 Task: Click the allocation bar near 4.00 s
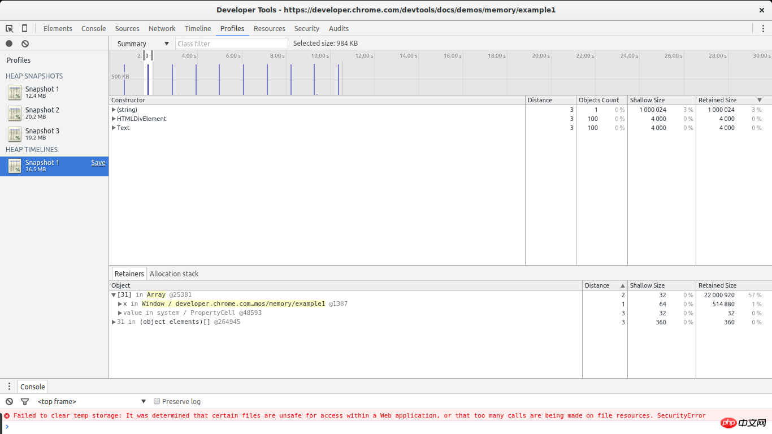[x=196, y=79]
